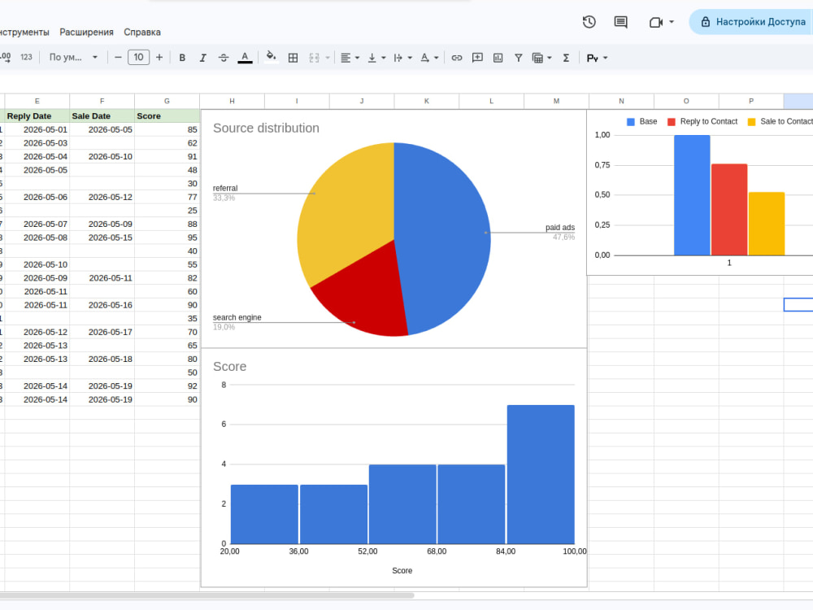Open the text wrapping dropdown

(x=402, y=58)
